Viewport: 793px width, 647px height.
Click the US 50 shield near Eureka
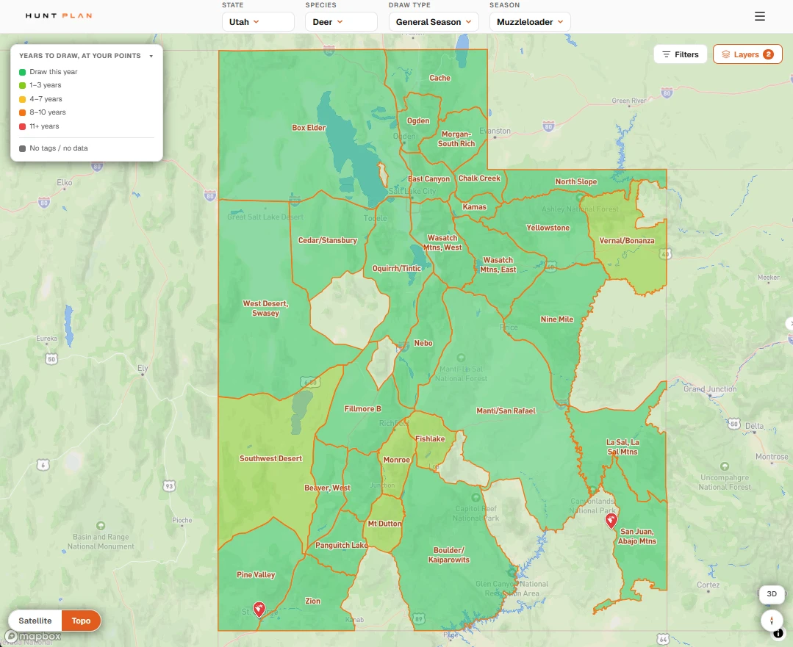tap(51, 359)
